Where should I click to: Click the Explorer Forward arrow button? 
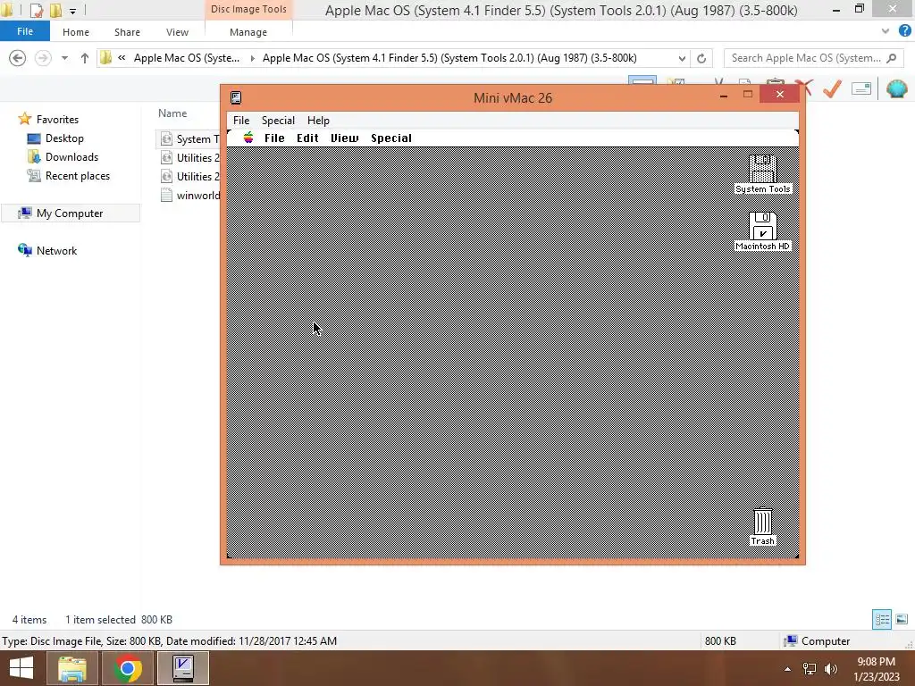pyautogui.click(x=43, y=58)
